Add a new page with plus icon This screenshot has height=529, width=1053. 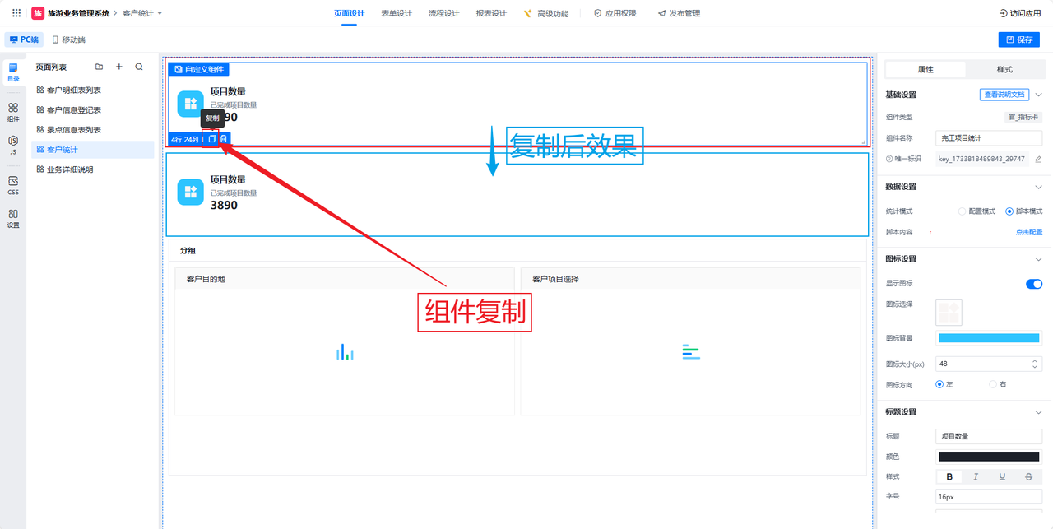(x=119, y=67)
